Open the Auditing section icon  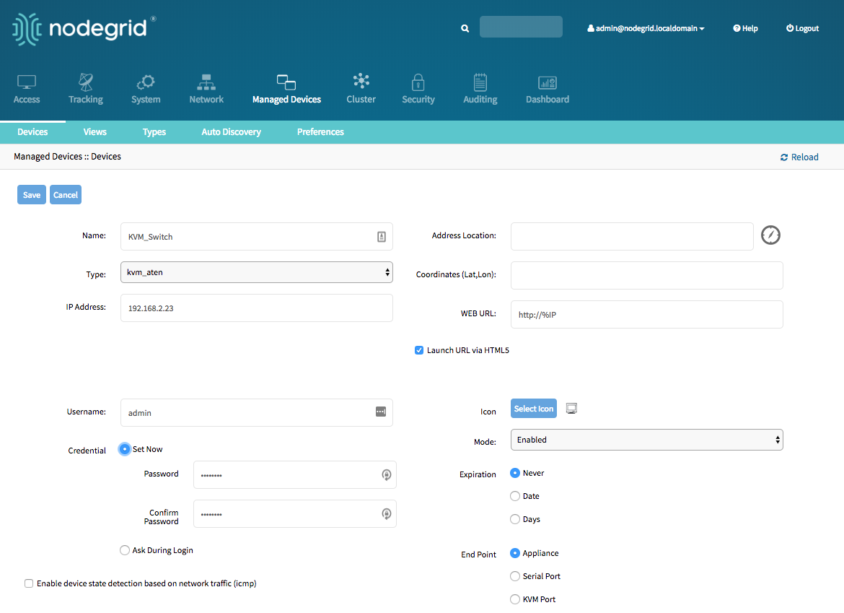(x=480, y=82)
